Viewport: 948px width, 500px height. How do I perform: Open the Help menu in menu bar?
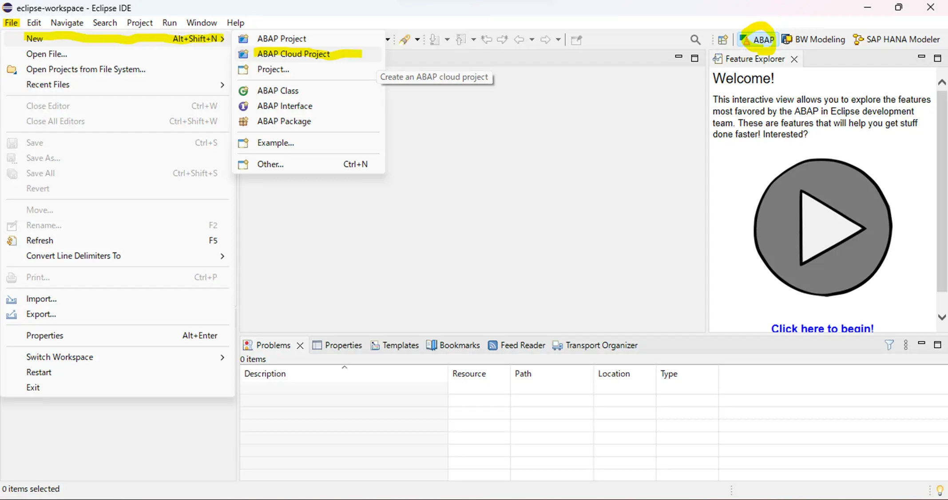(x=235, y=23)
